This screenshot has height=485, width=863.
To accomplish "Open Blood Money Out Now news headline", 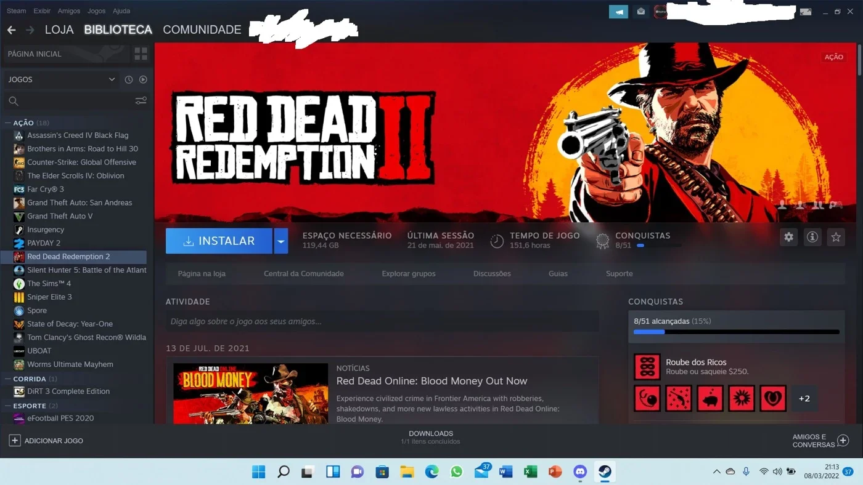I will (431, 381).
